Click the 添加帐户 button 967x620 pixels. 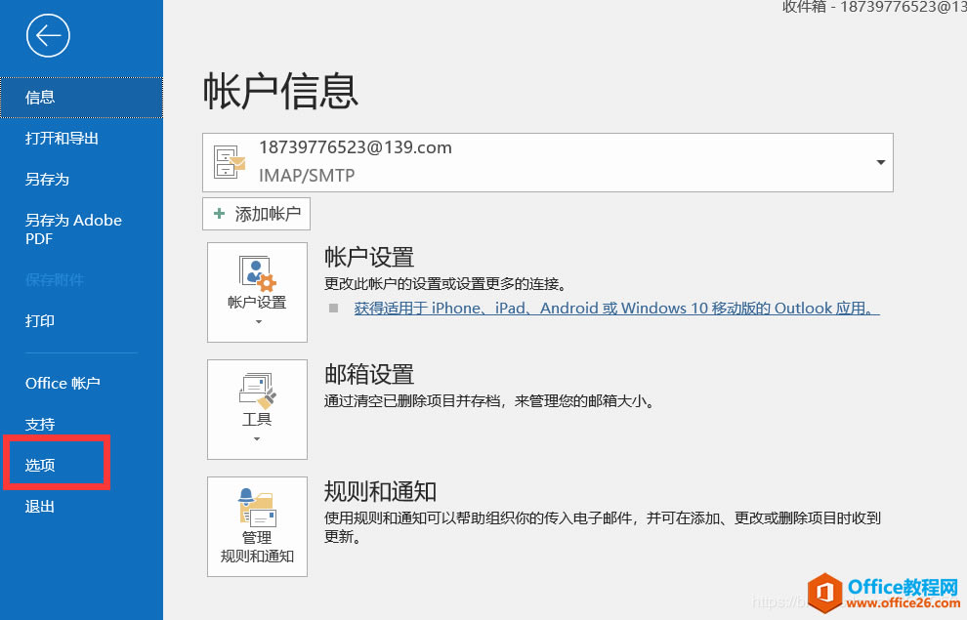(x=256, y=214)
